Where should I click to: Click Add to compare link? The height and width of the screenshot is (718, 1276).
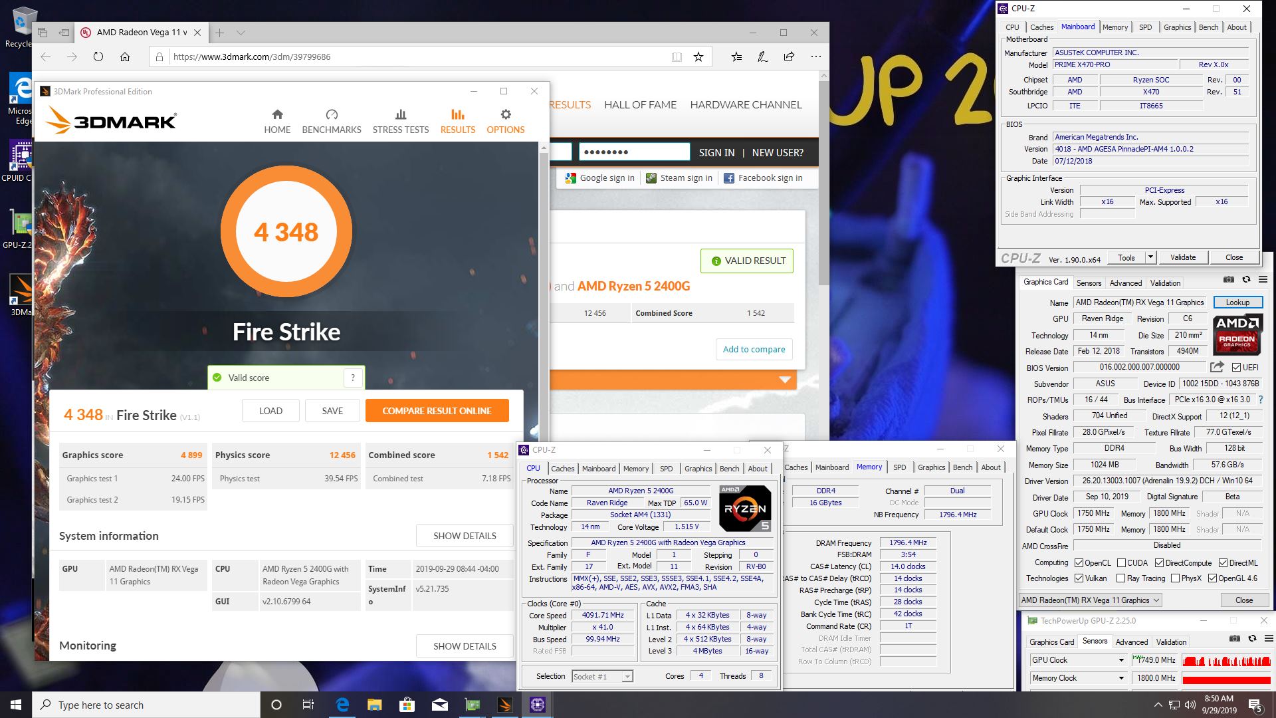click(x=754, y=349)
